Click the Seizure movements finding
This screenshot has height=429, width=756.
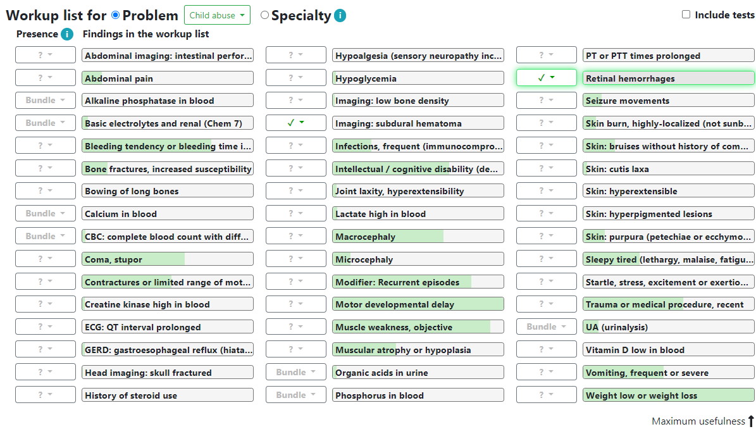[668, 100]
